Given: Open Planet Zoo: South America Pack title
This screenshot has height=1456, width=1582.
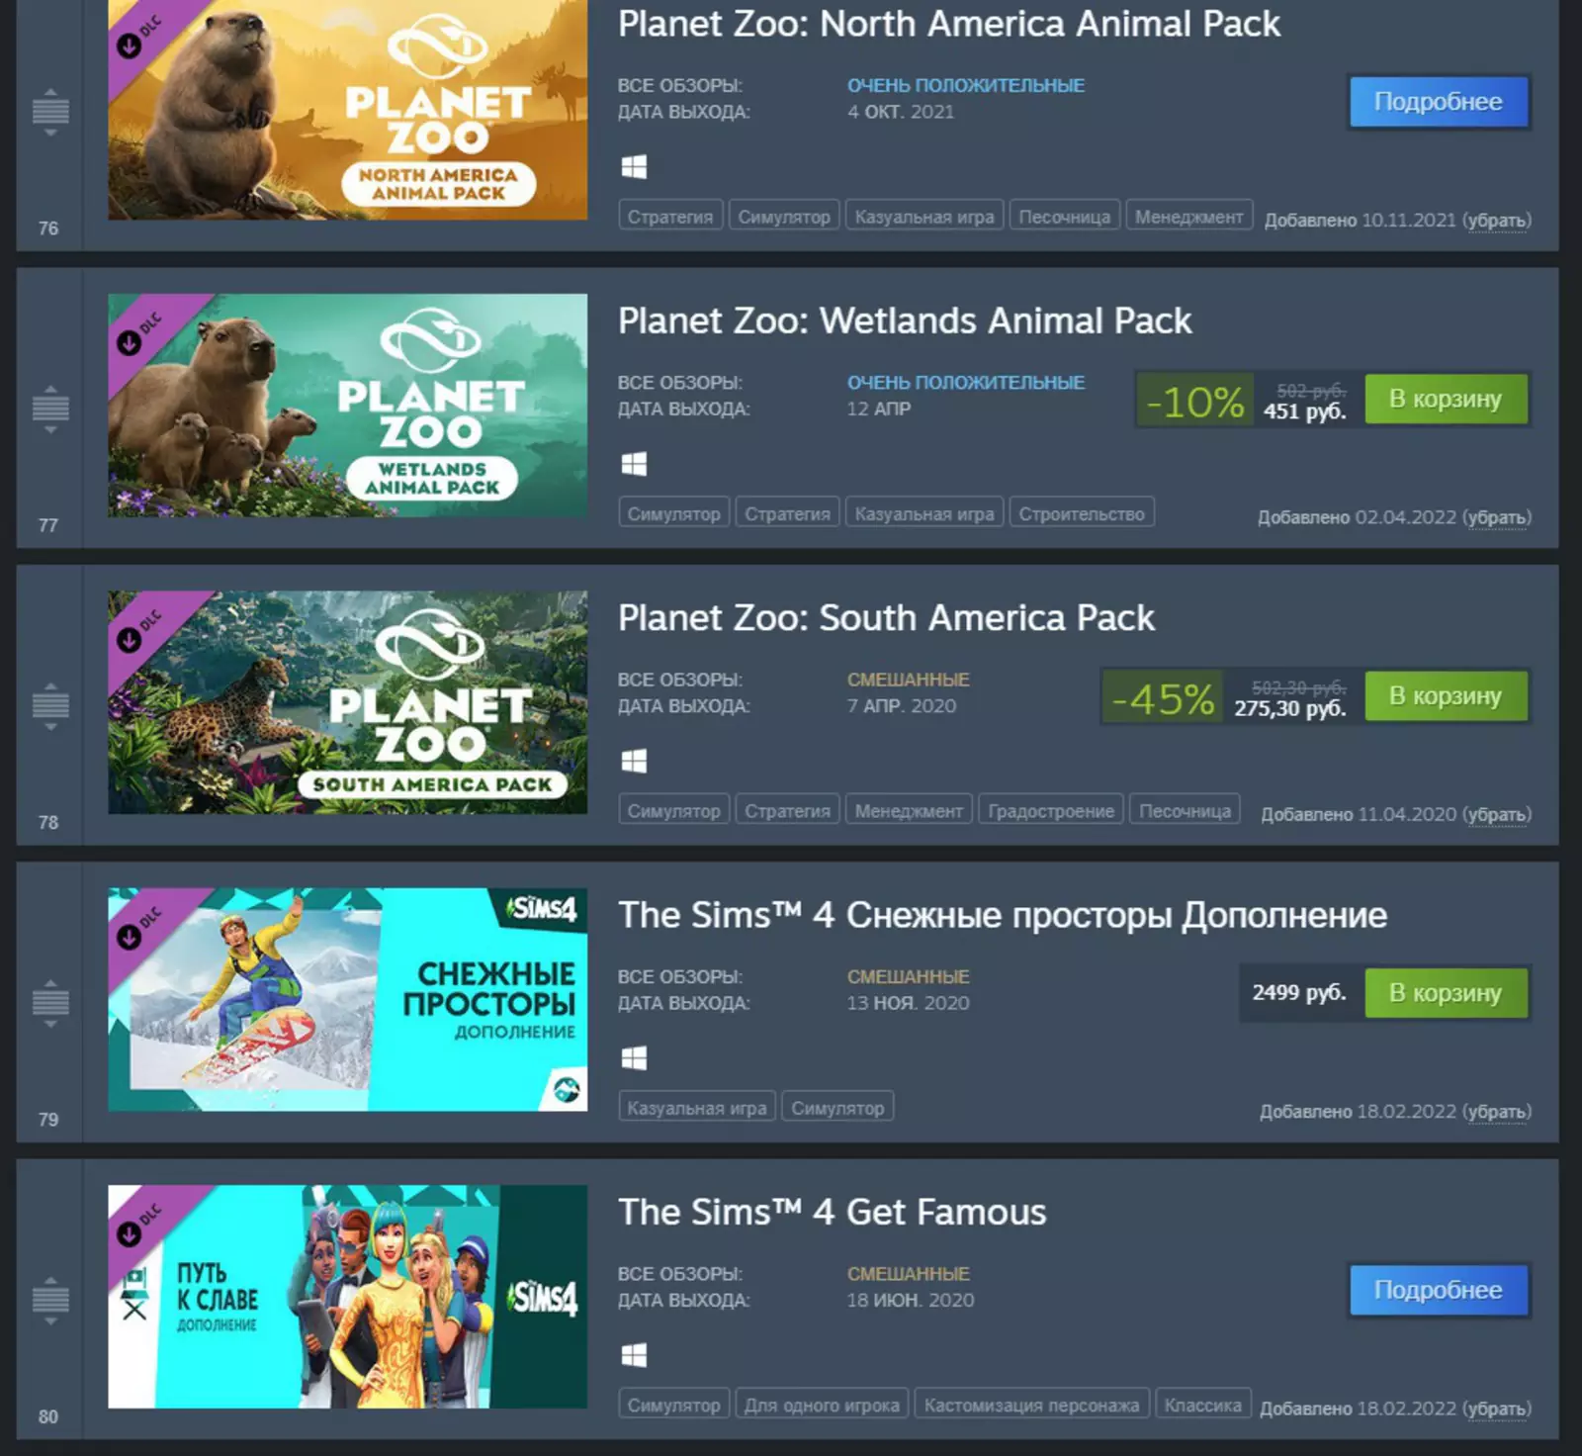Looking at the screenshot, I should [886, 618].
